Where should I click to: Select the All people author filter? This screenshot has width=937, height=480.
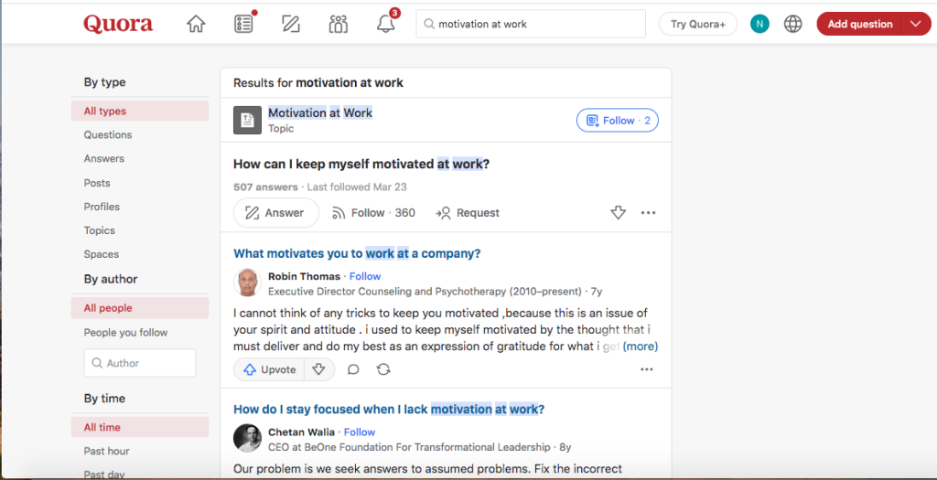pyautogui.click(x=140, y=308)
